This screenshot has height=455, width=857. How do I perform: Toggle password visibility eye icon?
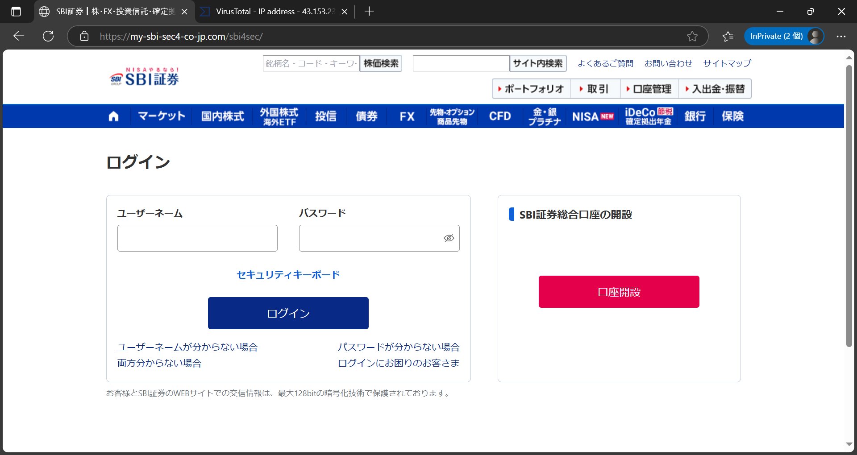(x=449, y=238)
